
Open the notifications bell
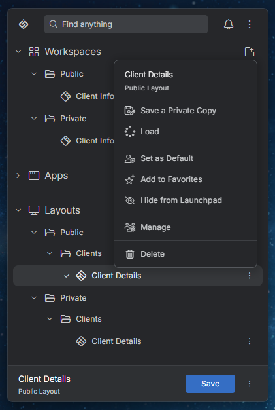pyautogui.click(x=229, y=24)
